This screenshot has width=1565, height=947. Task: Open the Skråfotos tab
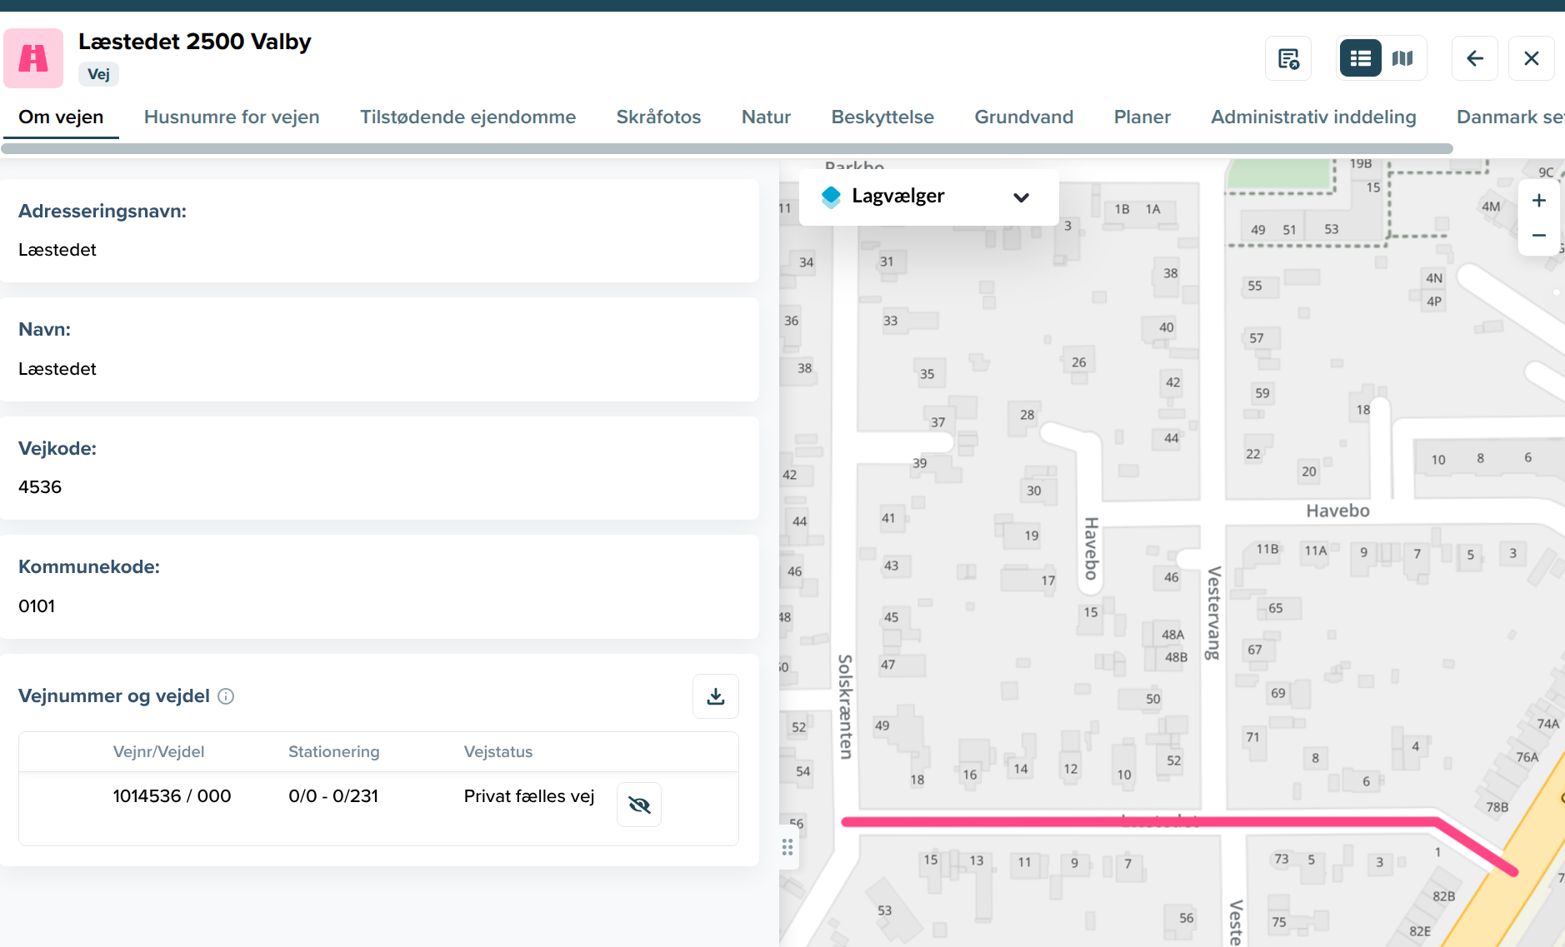click(x=659, y=117)
